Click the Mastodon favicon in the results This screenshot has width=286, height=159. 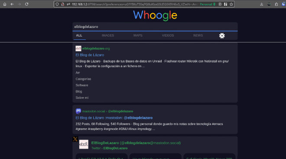coord(78,111)
